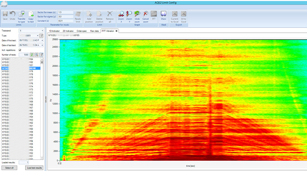Click Factor for mean (x) field
The height and width of the screenshot is (171, 307).
click(x=65, y=12)
